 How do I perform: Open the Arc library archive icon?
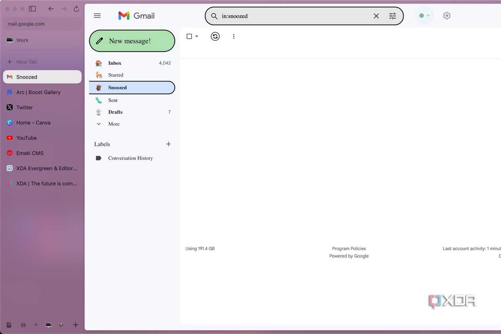pos(9,325)
